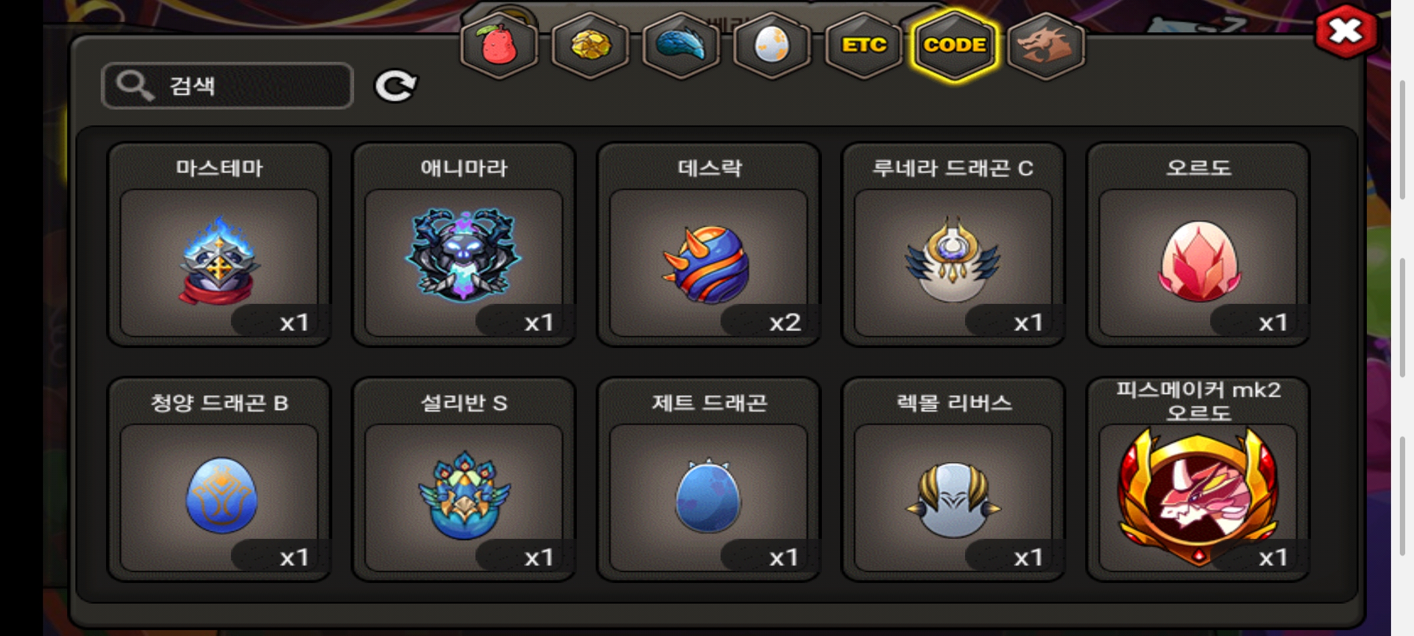Select the 데스락 spiked egg item
The height and width of the screenshot is (636, 1414).
coord(709,244)
